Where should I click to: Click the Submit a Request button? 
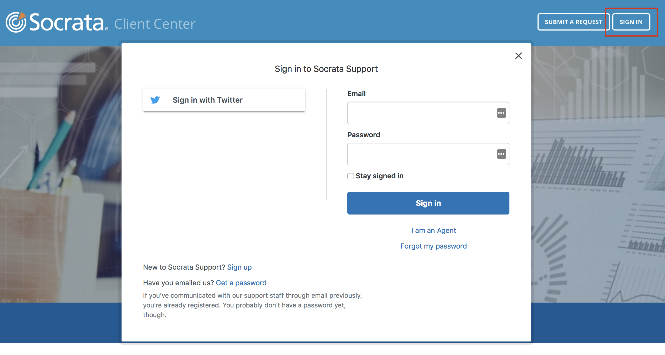point(573,22)
